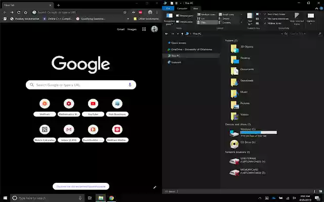
Task: Refresh the This PC view
Action: [286, 34]
